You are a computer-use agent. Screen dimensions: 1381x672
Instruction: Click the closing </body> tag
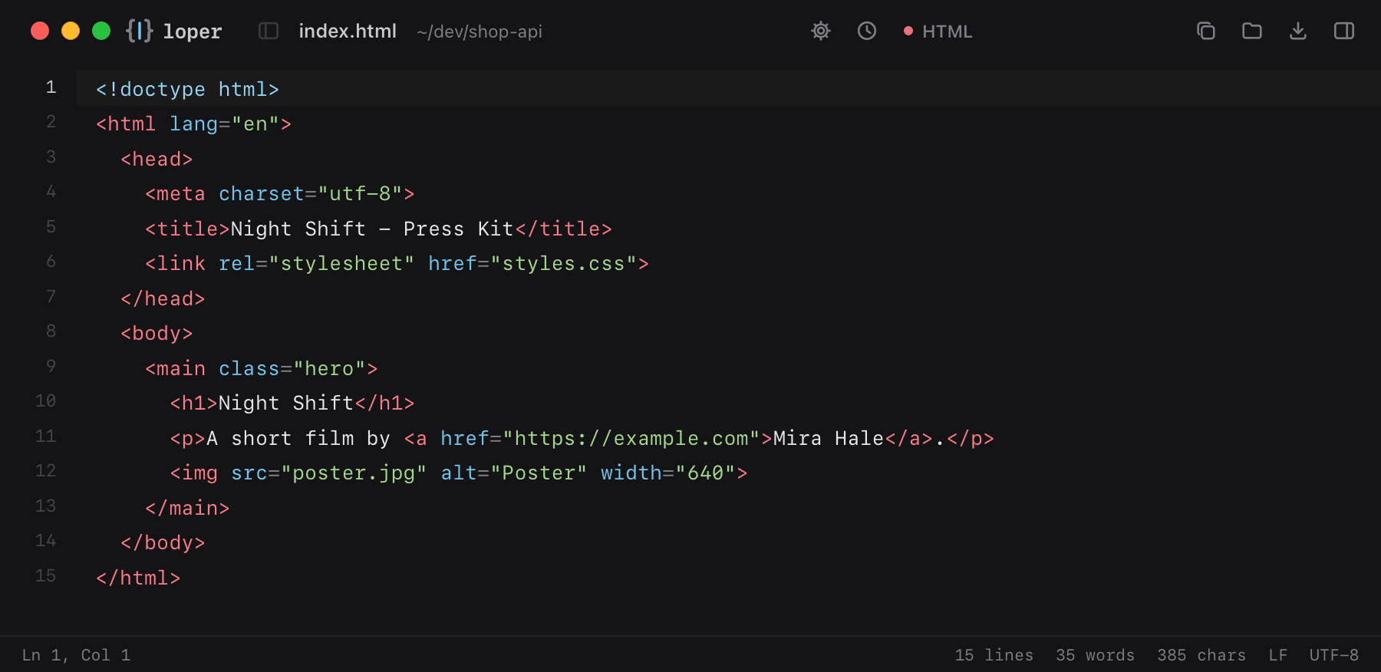click(163, 542)
